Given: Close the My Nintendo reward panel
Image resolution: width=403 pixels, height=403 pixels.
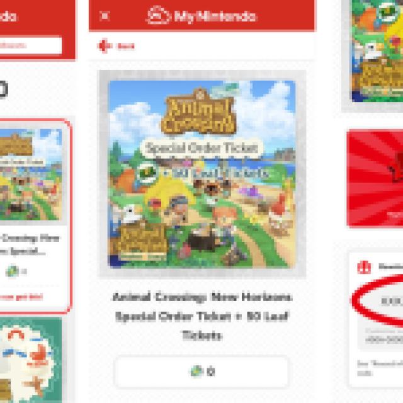Looking at the screenshot, I should (105, 16).
